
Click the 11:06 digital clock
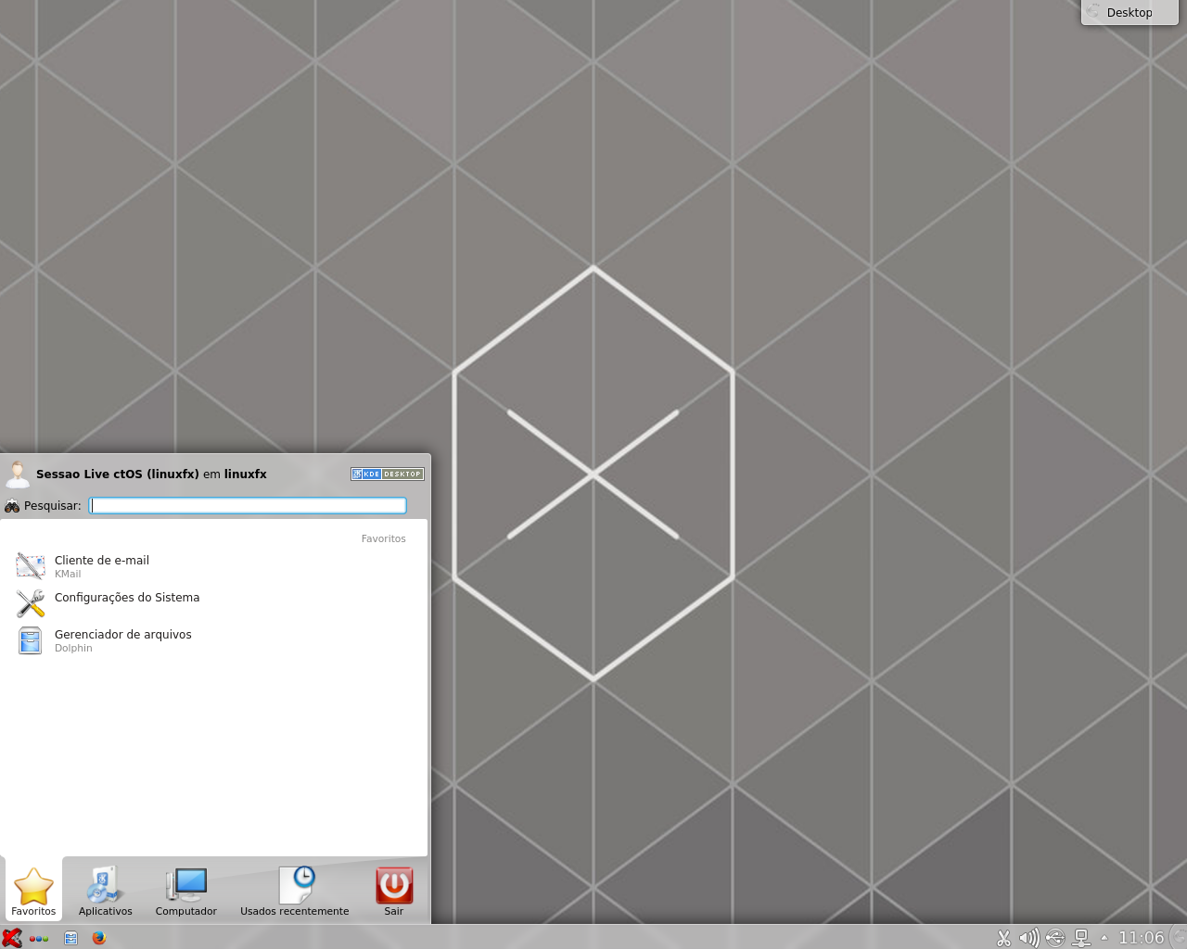pyautogui.click(x=1141, y=938)
